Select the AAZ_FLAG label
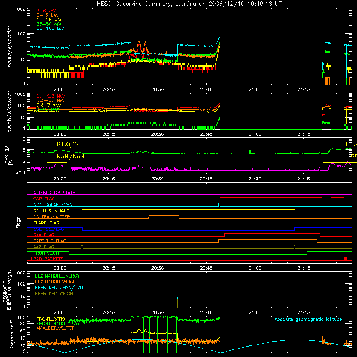The height and width of the screenshot is (357, 357). [44, 247]
